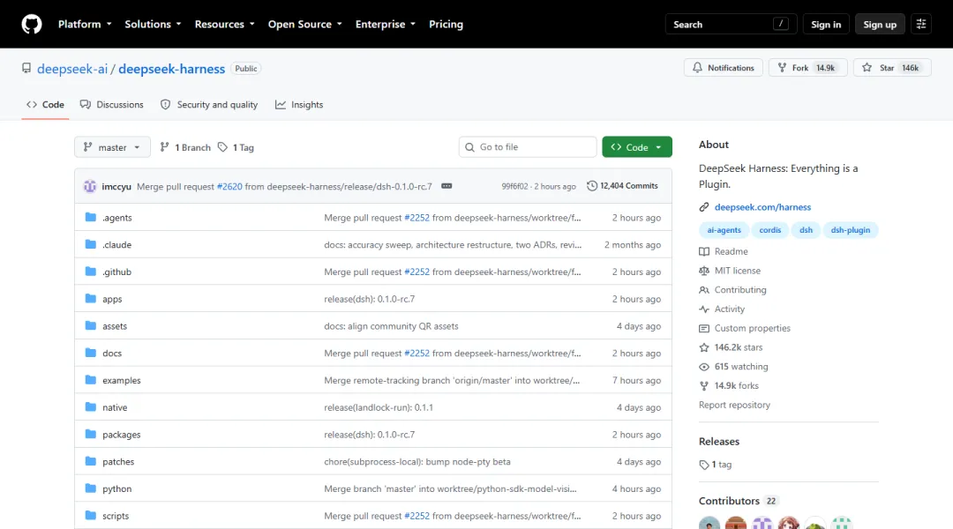Image resolution: width=953 pixels, height=529 pixels.
Task: Click Report repository link
Action: coord(734,405)
